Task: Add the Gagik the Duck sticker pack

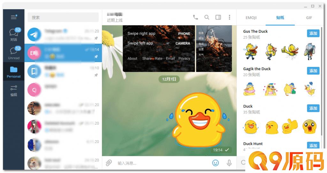Action: coord(313,71)
